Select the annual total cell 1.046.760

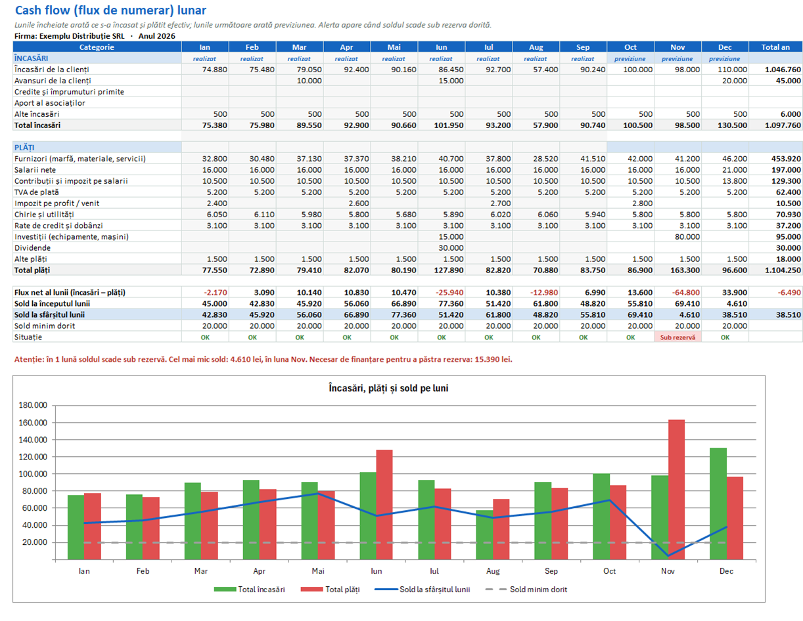(776, 69)
